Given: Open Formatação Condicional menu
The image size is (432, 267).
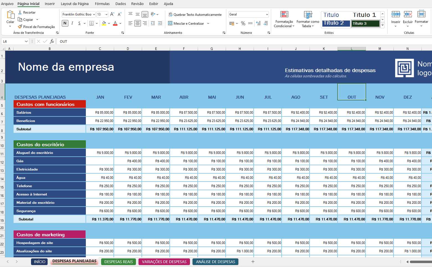Looking at the screenshot, I should 284,19.
